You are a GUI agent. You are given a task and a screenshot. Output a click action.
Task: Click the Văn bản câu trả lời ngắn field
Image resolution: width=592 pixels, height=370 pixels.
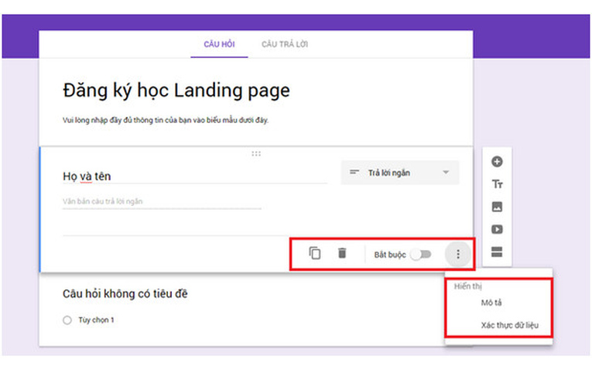[162, 201]
